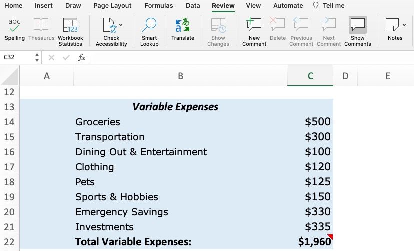The height and width of the screenshot is (251, 414).
Task: Select column D header
Action: tap(345, 76)
